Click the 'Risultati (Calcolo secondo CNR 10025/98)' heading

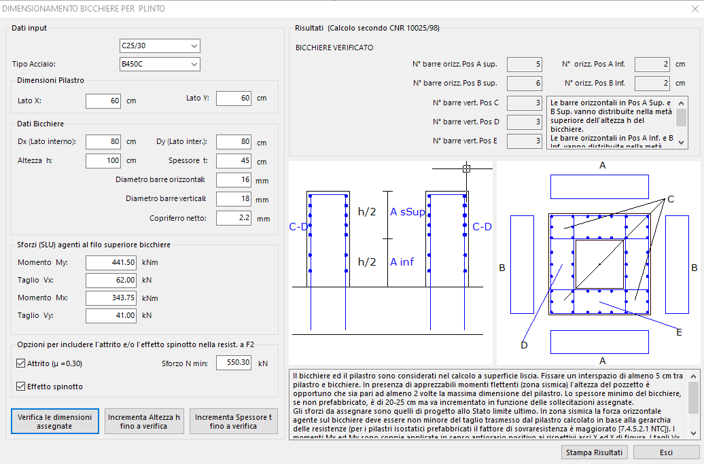pos(367,28)
